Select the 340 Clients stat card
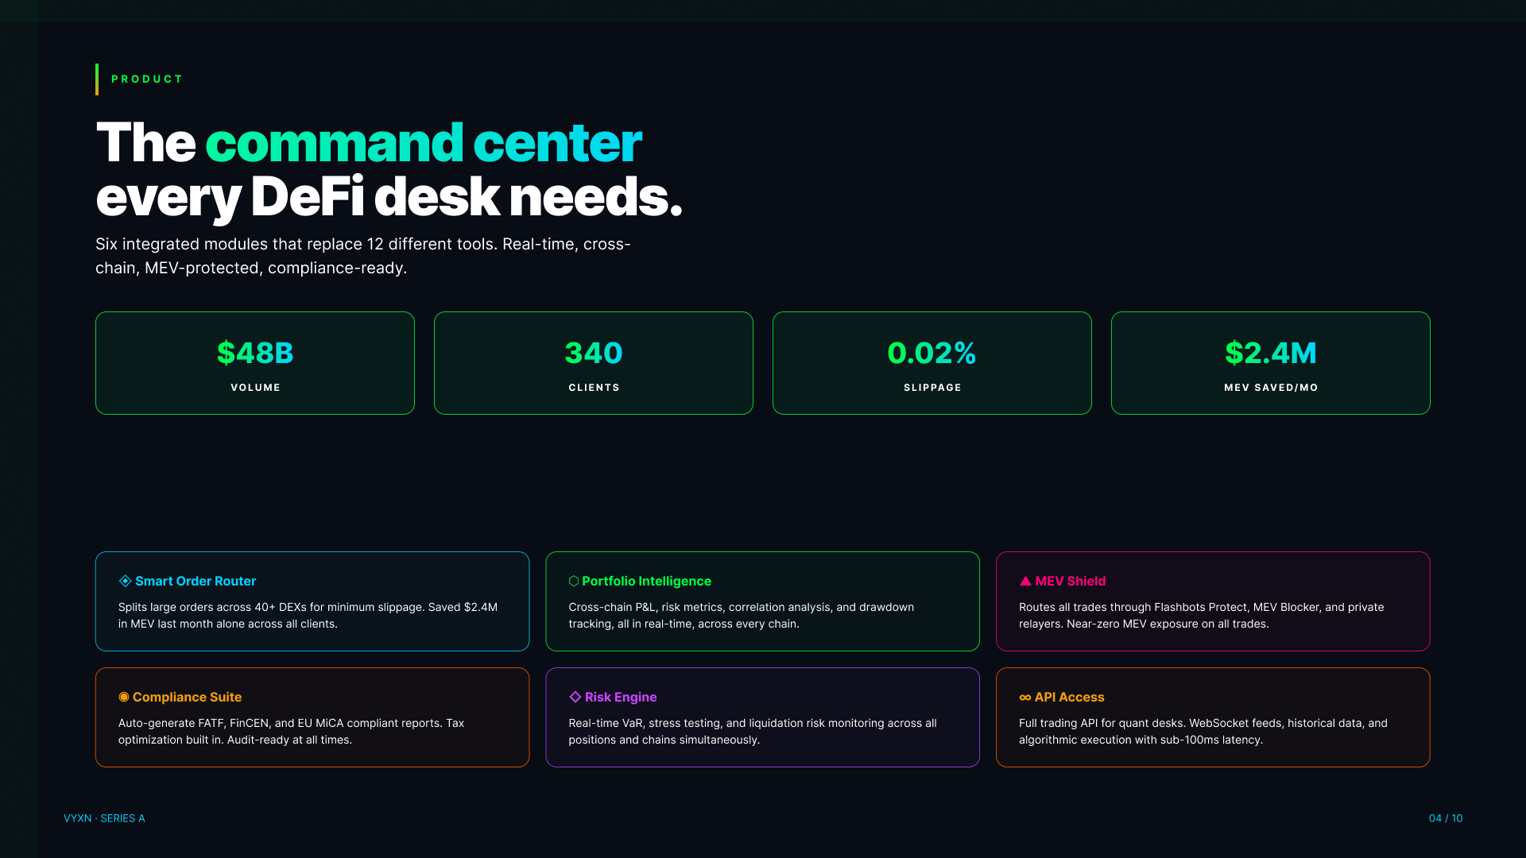1526x858 pixels. [594, 363]
